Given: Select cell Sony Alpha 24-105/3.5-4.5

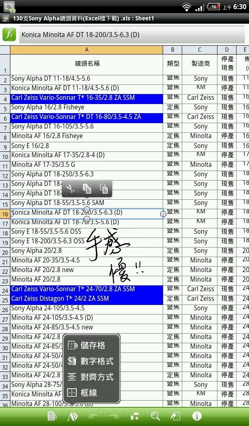Looking at the screenshot, I should (87, 309).
